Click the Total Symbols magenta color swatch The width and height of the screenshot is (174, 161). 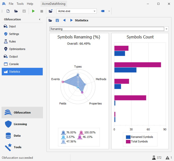click(128, 141)
